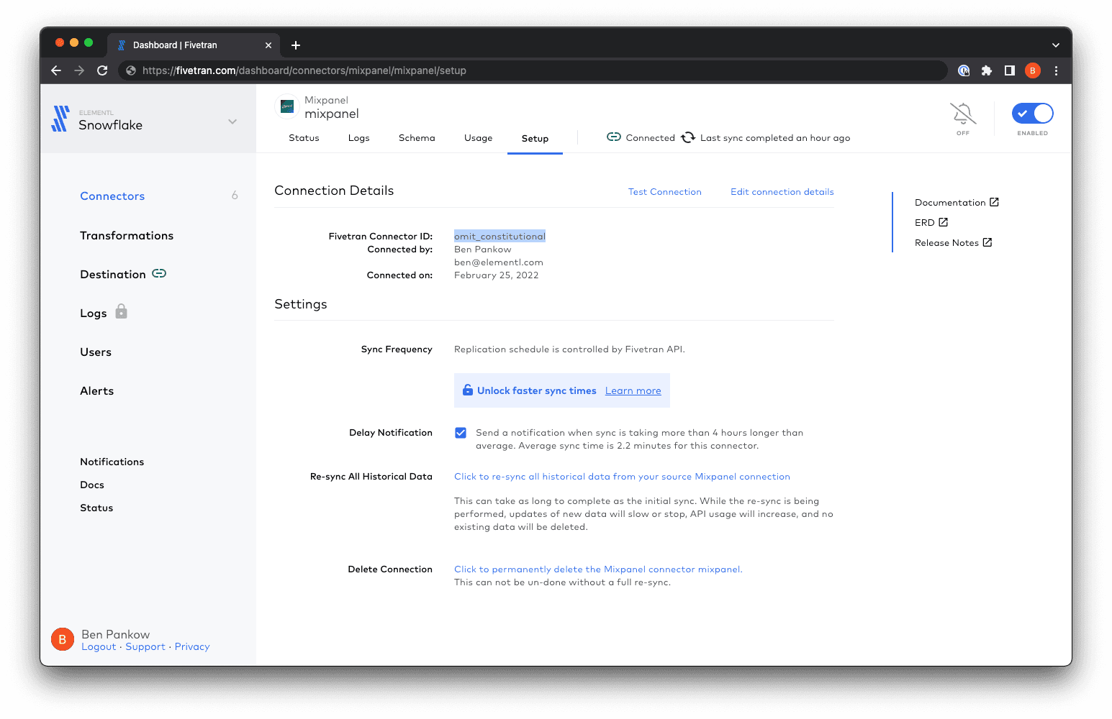Image resolution: width=1112 pixels, height=719 pixels.
Task: Click the Connected status indicator
Action: tap(640, 137)
